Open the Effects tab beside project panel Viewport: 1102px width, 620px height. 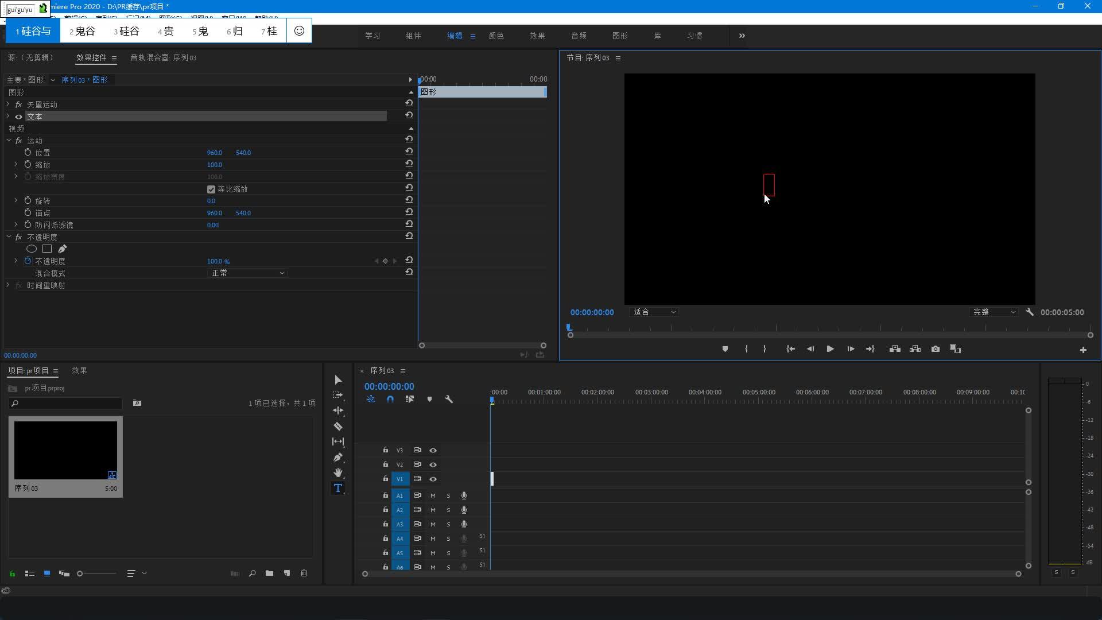coord(79,370)
